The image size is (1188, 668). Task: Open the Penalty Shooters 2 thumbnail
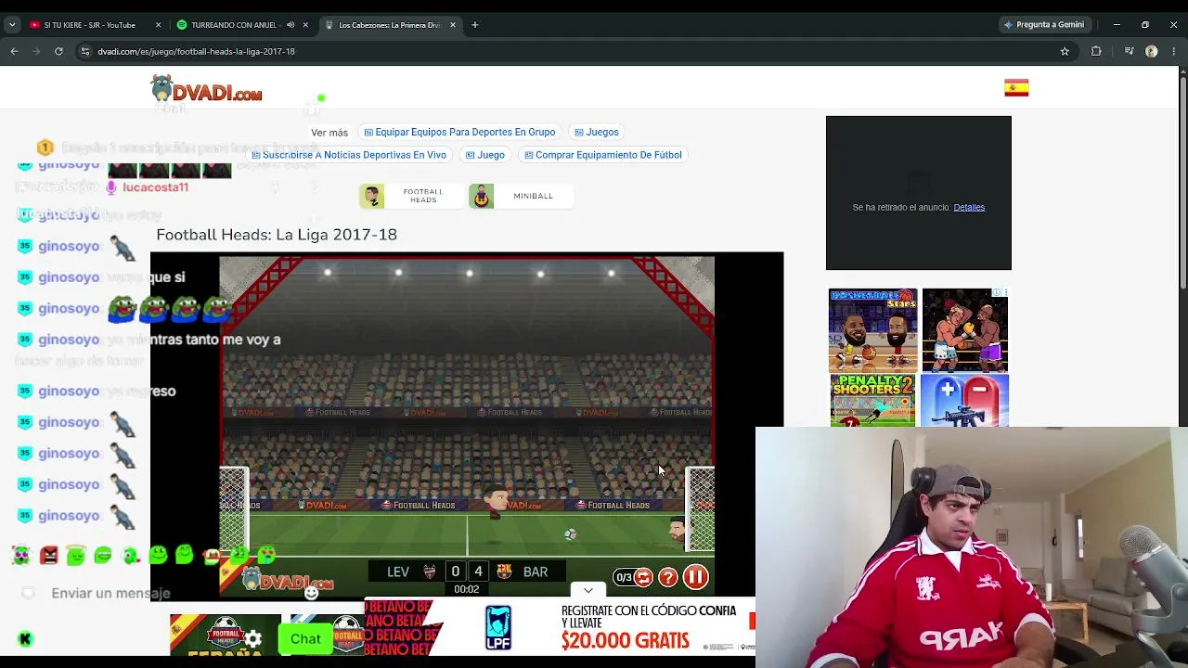(872, 401)
